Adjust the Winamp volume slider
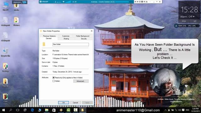This screenshot has height=113, width=201. (68, 2)
